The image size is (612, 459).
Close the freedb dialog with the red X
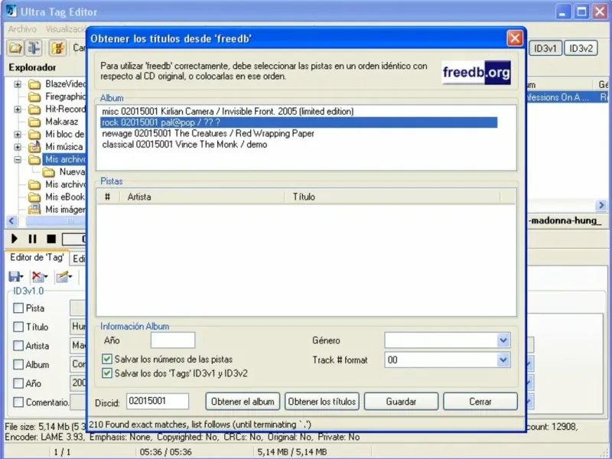pos(514,38)
